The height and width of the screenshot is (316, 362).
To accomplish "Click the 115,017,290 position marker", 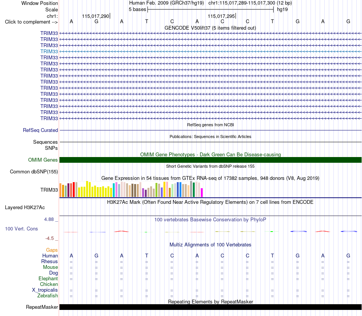I will (x=96, y=16).
